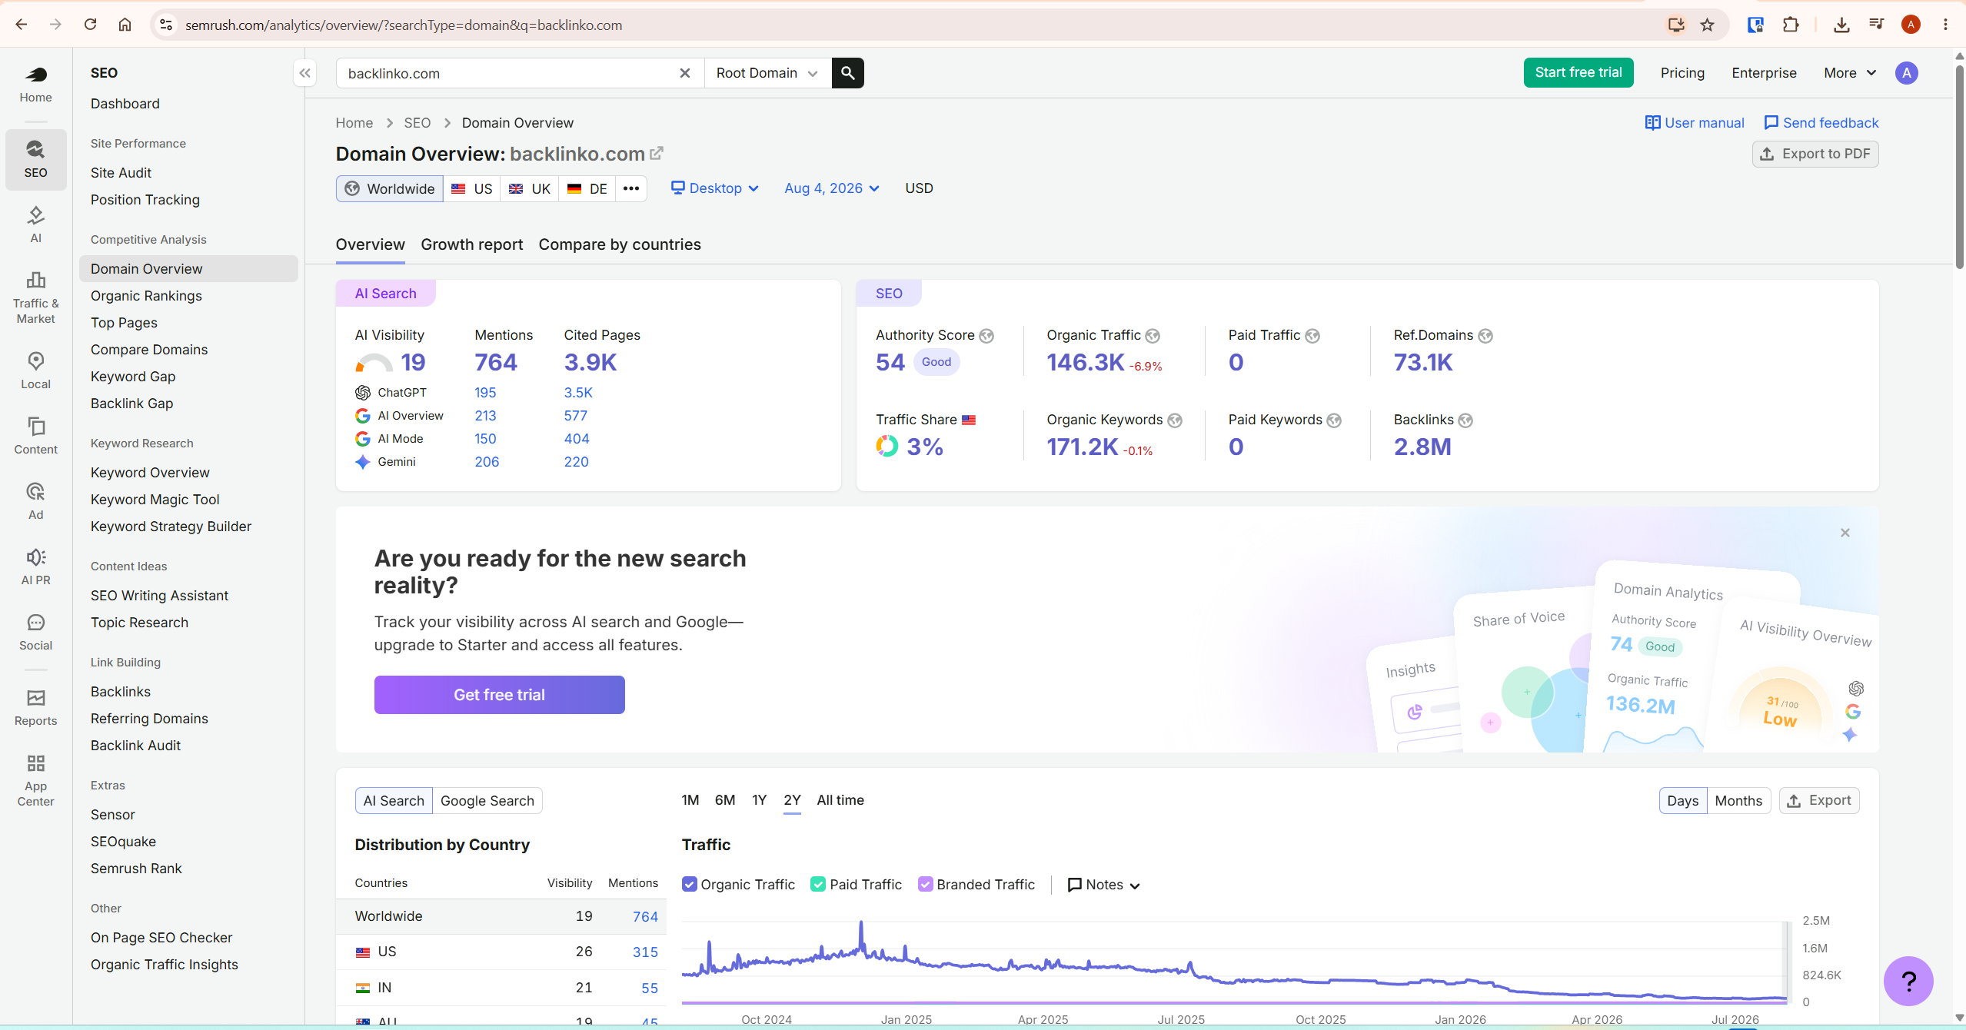Image resolution: width=1966 pixels, height=1030 pixels.
Task: Select All time range
Action: 840,800
